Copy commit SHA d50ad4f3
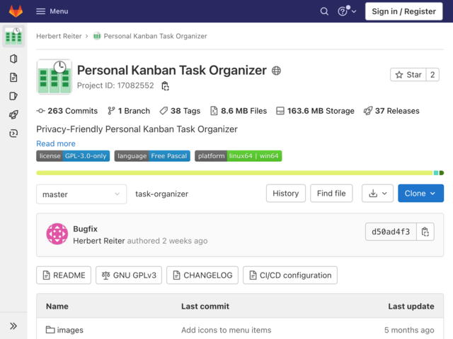 coord(425,232)
